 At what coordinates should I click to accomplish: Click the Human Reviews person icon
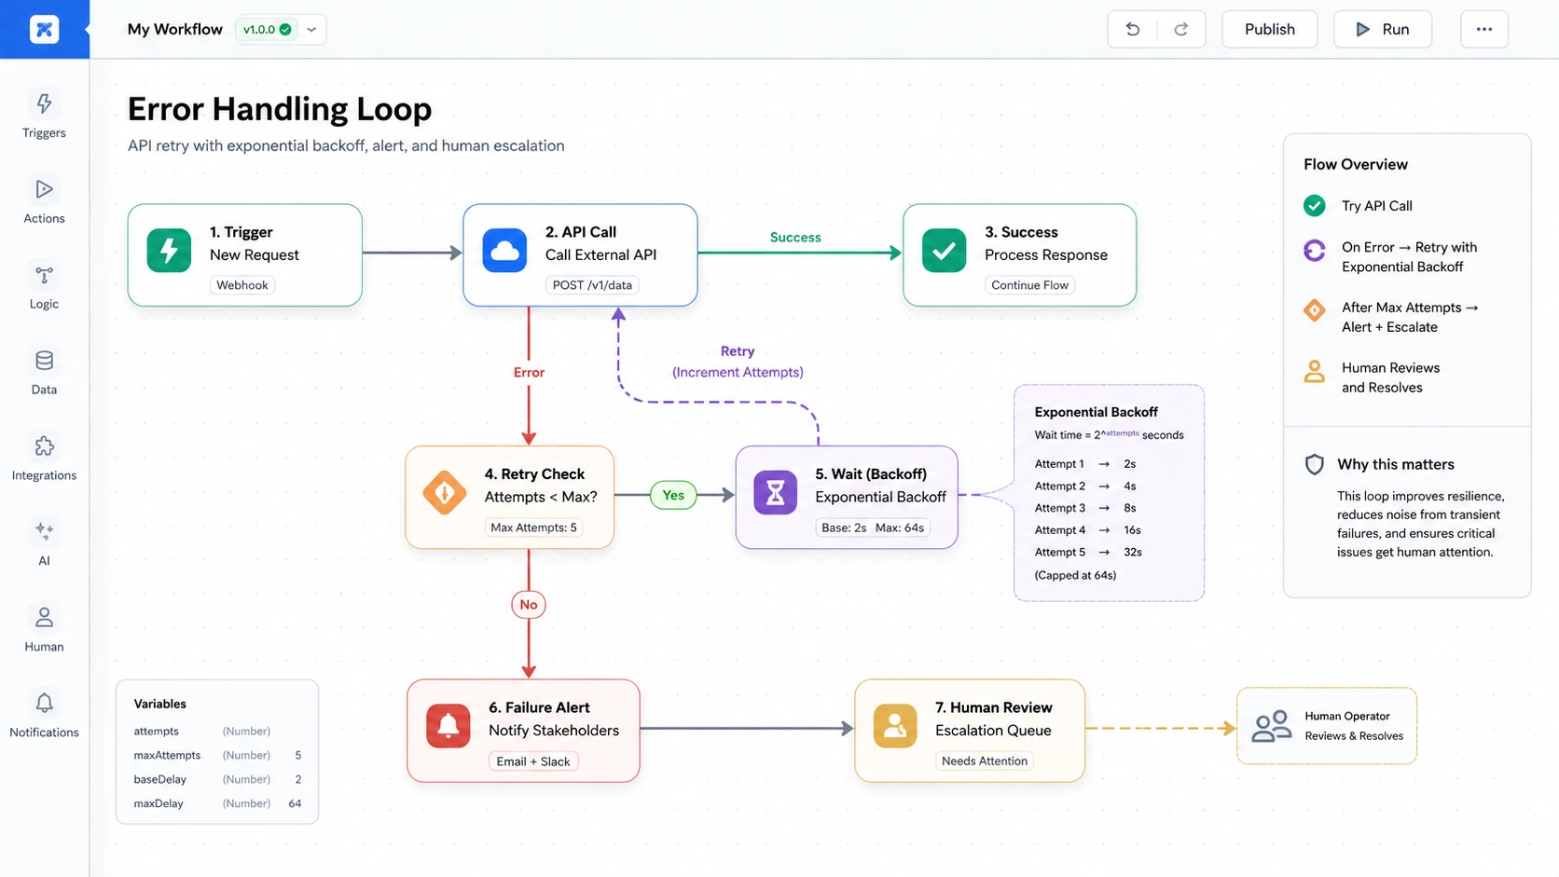click(x=1315, y=371)
